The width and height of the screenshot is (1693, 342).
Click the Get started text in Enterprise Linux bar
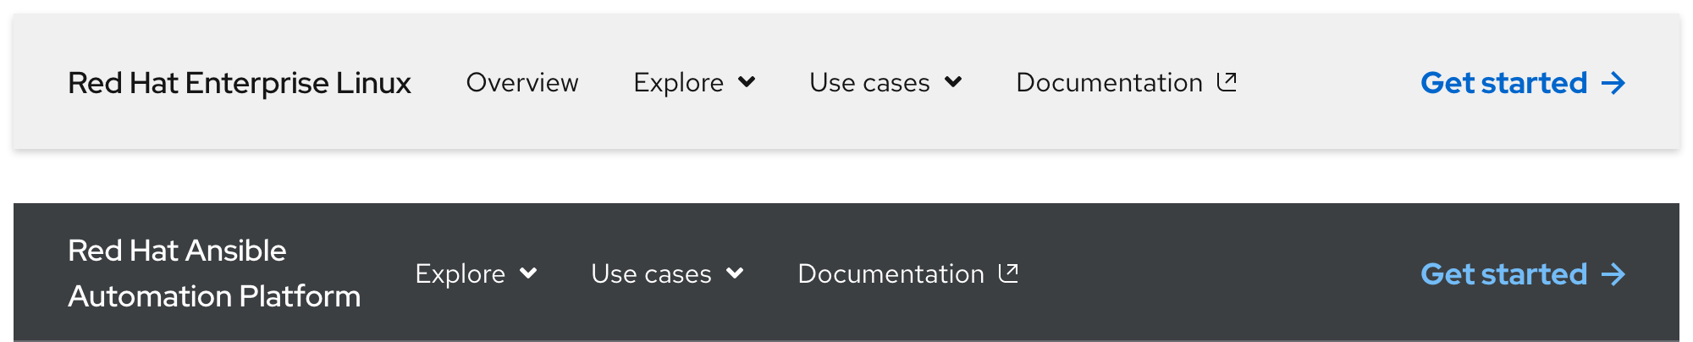click(1503, 83)
